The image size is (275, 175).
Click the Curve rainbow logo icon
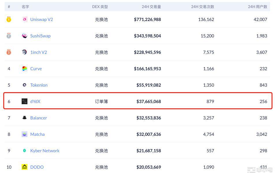pyautogui.click(x=25, y=69)
